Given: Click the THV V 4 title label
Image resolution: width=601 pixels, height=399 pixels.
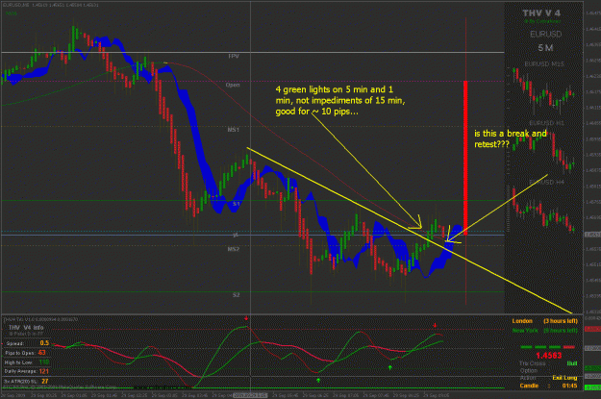Looking at the screenshot, I should [x=541, y=13].
